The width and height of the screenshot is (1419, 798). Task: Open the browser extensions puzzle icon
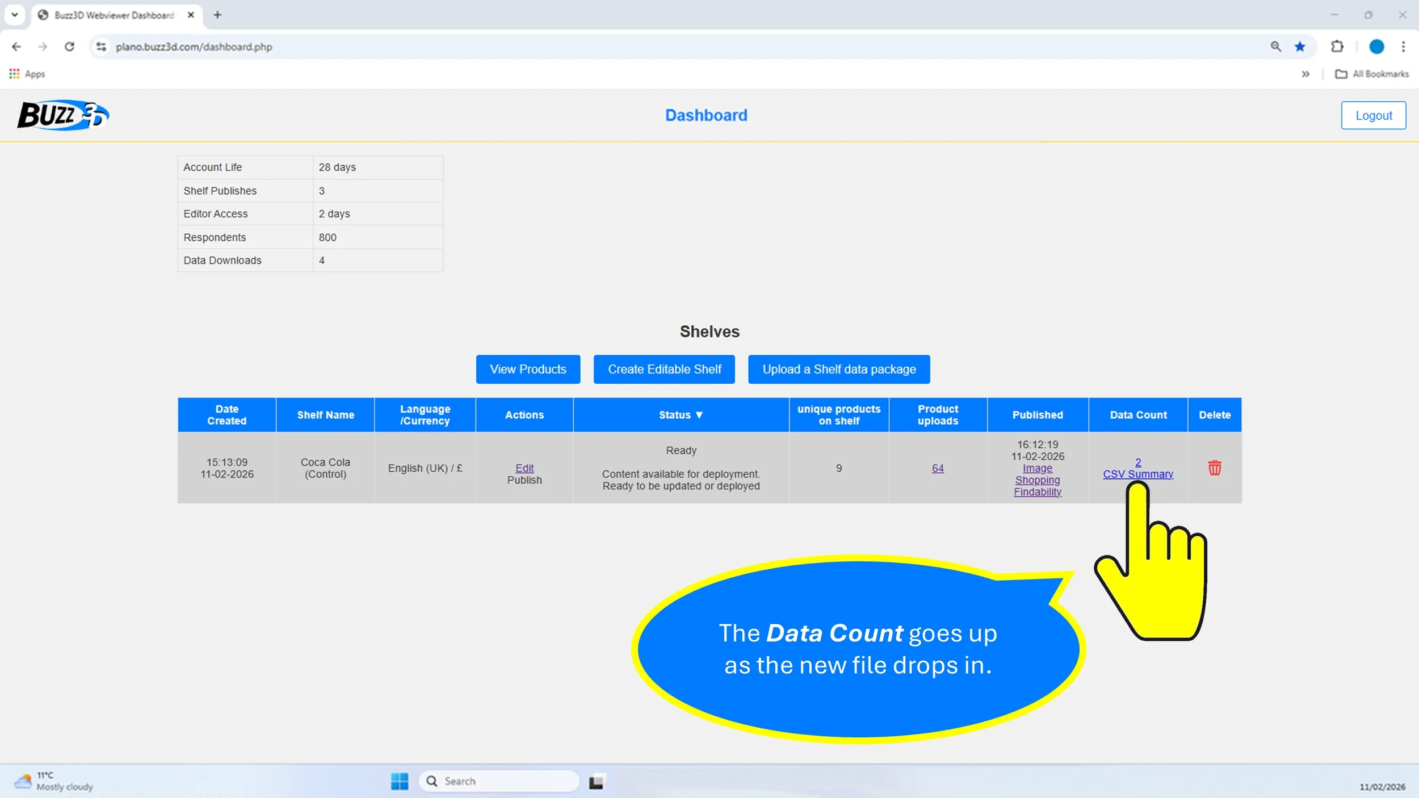(1337, 47)
